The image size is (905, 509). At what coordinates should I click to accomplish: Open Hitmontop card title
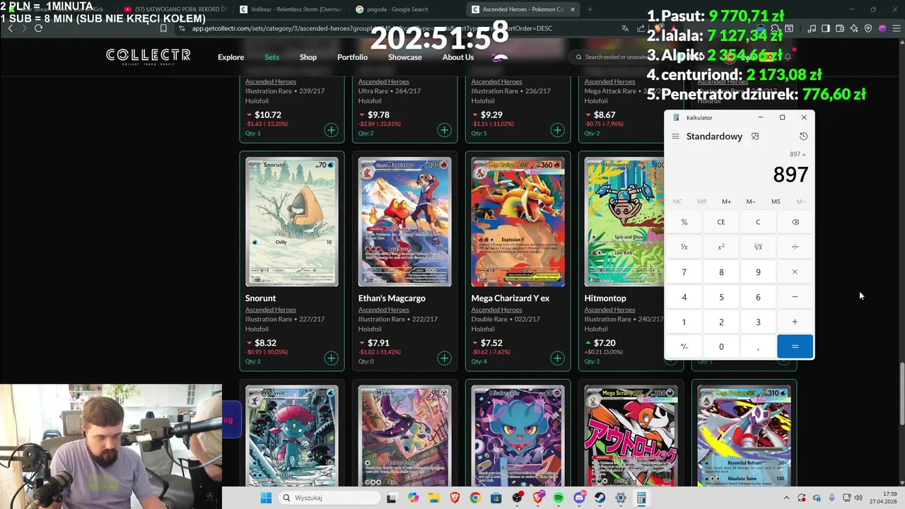[605, 298]
